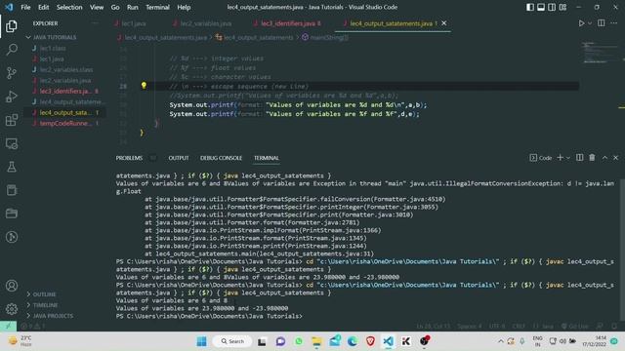The width and height of the screenshot is (625, 351).
Task: Open Explorer panel actions ellipsis
Action: (95, 23)
